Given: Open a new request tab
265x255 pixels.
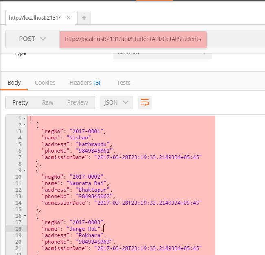Looking at the screenshot, I should click(x=84, y=17).
